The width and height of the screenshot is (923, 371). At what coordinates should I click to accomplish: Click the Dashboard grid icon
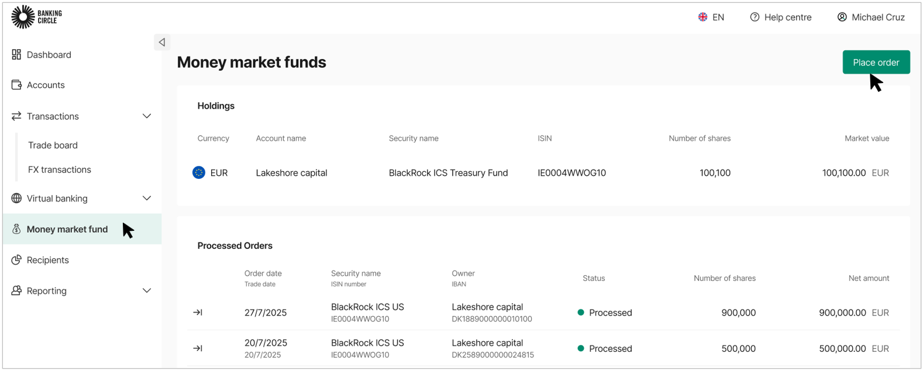pos(16,54)
